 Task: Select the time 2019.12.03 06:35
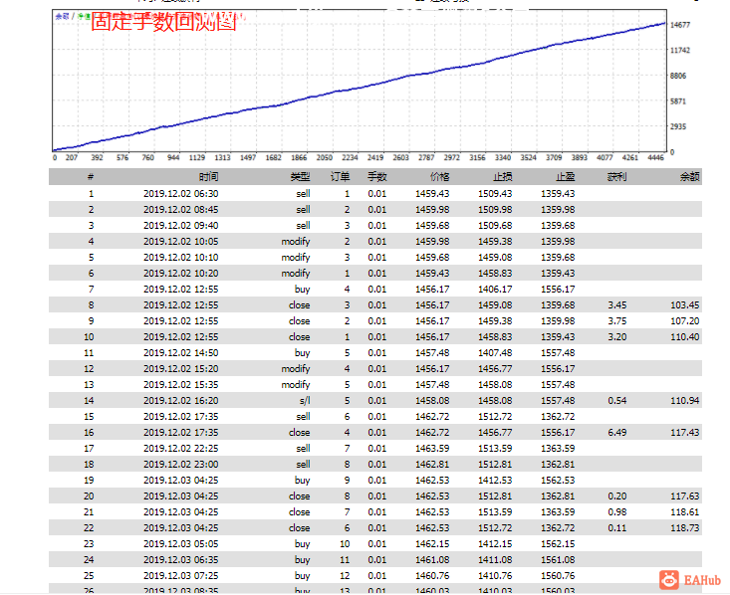[180, 559]
